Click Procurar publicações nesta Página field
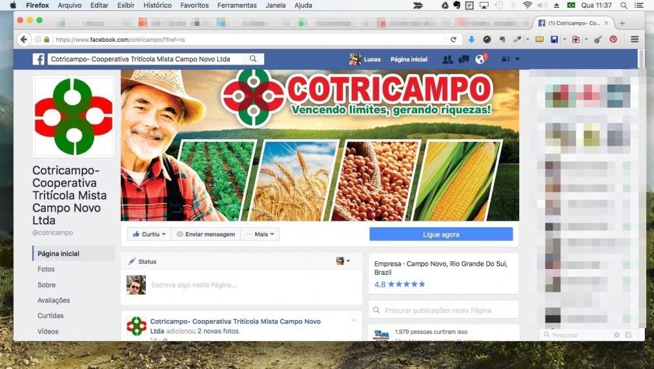This screenshot has width=654, height=369. [x=443, y=310]
